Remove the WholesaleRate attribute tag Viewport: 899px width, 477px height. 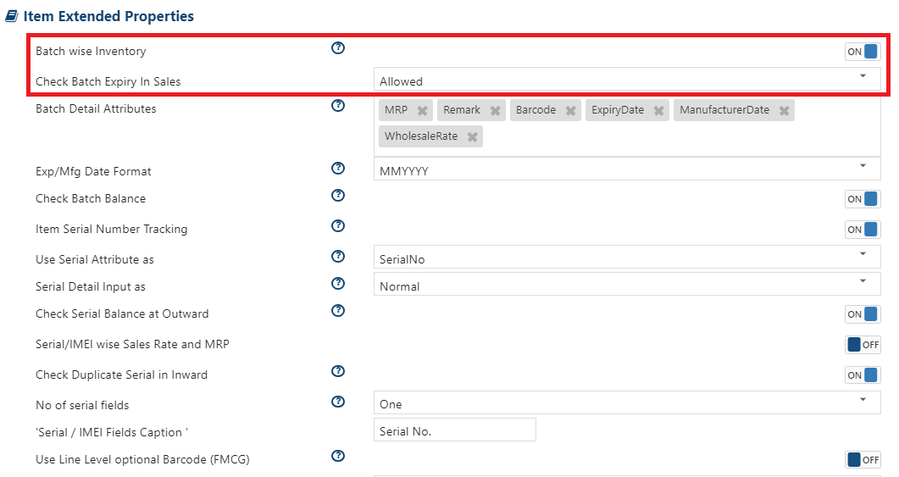pos(473,137)
